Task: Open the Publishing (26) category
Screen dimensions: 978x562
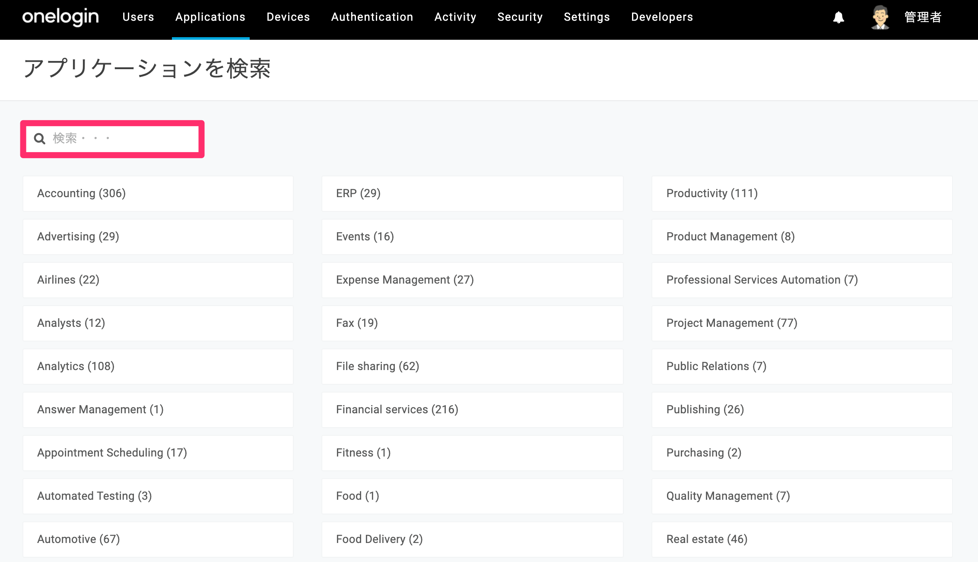Action: coord(802,409)
